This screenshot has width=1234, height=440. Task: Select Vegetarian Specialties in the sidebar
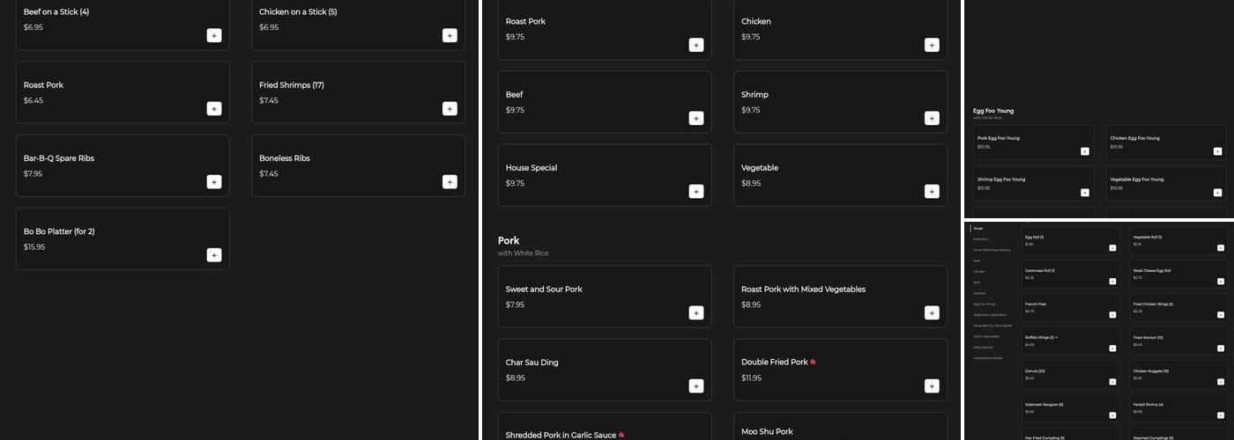tap(990, 314)
